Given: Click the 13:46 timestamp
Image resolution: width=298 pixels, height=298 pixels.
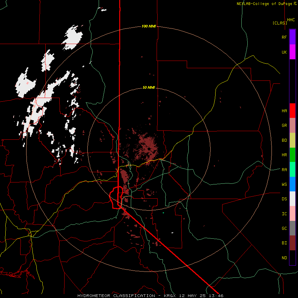Looking at the screenshot, I should pyautogui.click(x=216, y=296).
